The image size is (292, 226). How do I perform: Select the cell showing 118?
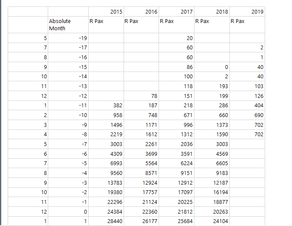tap(176, 86)
